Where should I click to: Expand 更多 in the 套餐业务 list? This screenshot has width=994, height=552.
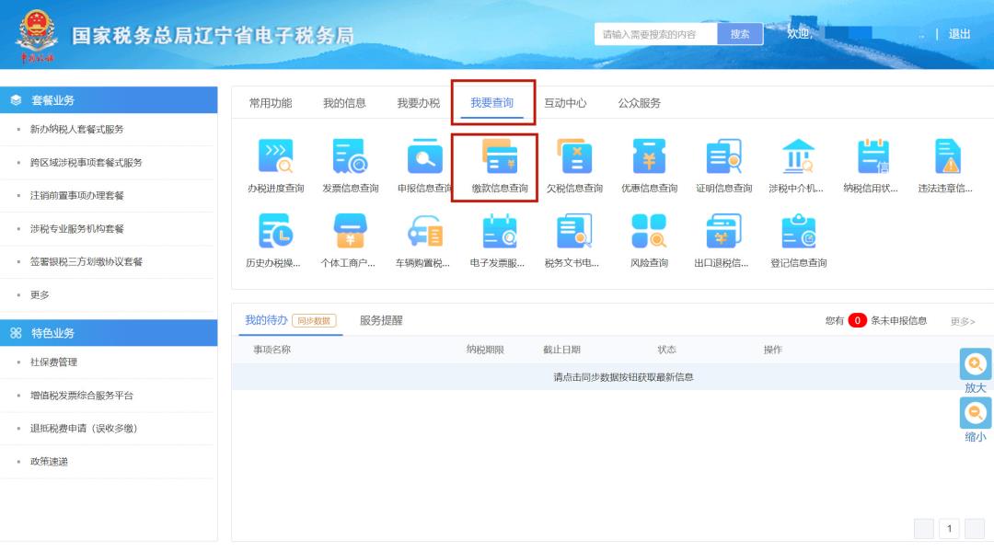tap(40, 295)
